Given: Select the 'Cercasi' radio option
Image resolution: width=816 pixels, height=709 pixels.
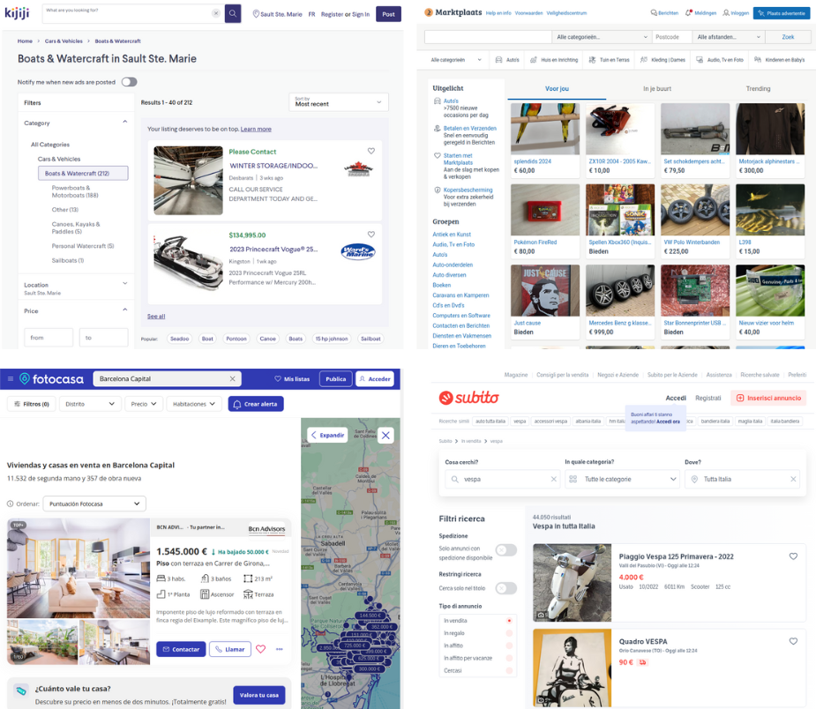Looking at the screenshot, I should [509, 670].
